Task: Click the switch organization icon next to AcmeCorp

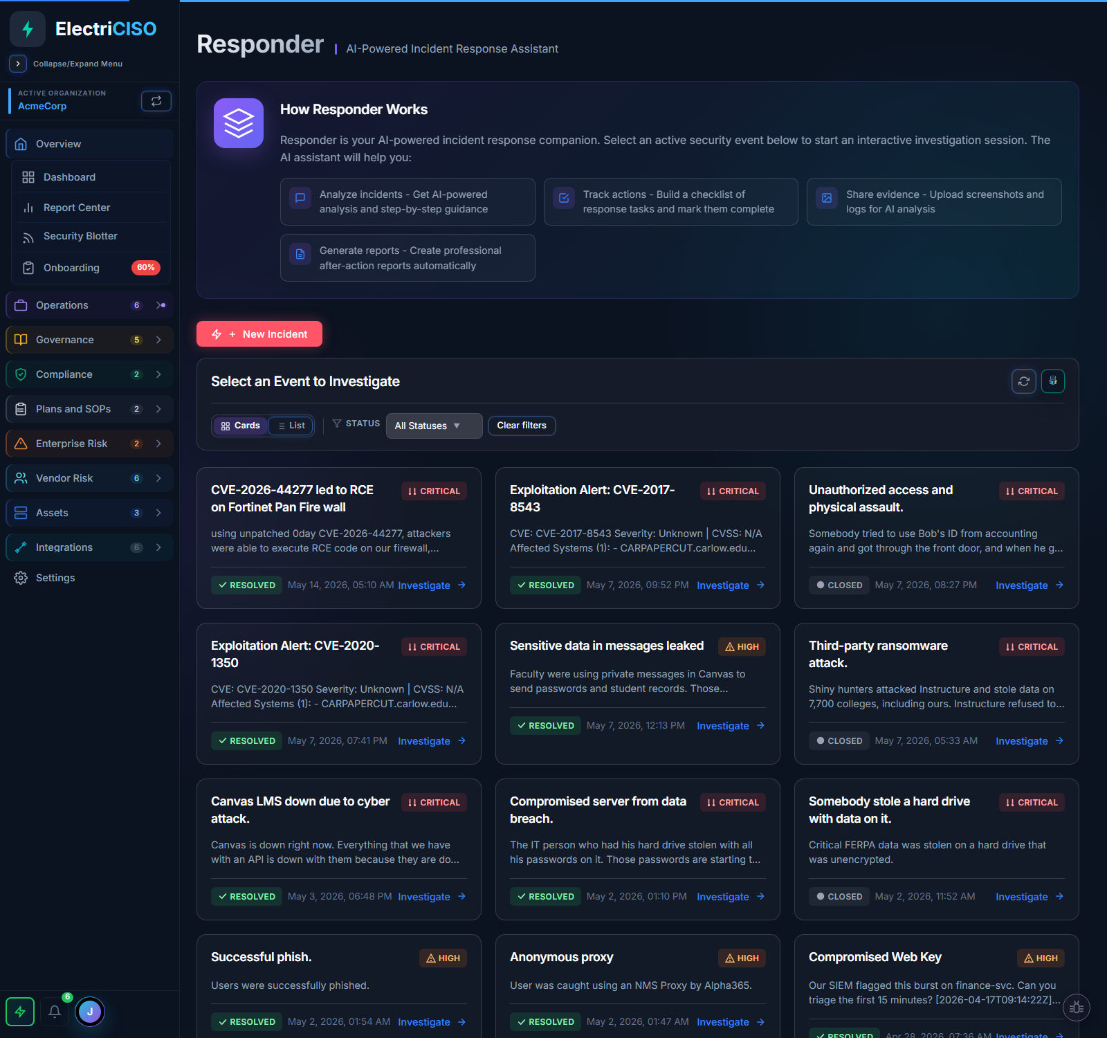Action: [x=156, y=101]
